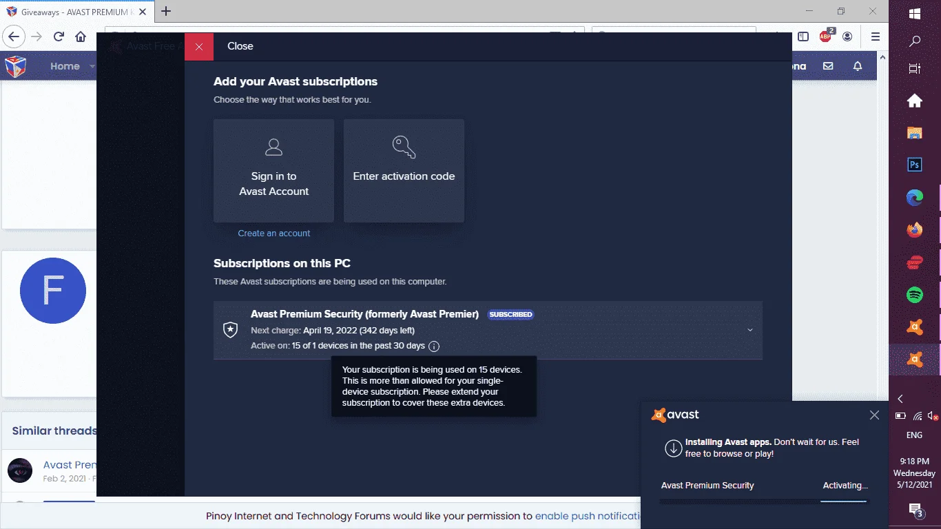Open the Avast Prem similar thread link
The height and width of the screenshot is (529, 941).
tap(70, 465)
